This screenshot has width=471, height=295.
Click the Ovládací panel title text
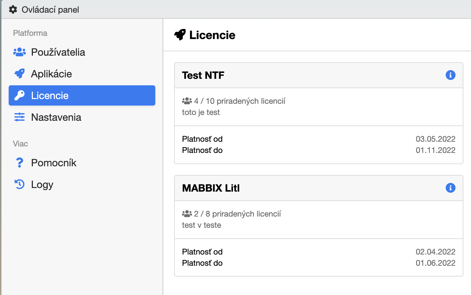[50, 9]
